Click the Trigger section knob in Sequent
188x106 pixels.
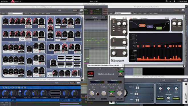(124, 43)
